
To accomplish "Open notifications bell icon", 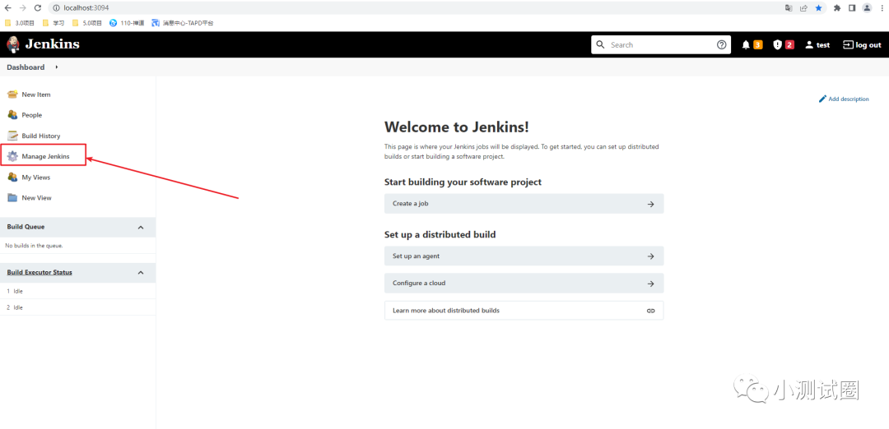I will coord(746,44).
